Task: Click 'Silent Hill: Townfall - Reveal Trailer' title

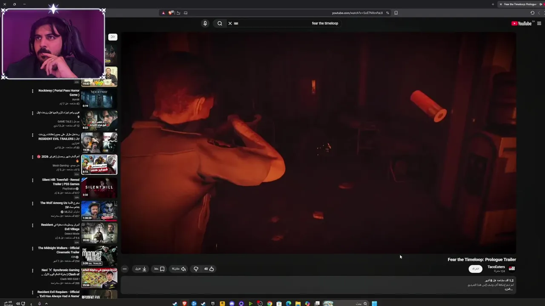Action: (x=60, y=182)
